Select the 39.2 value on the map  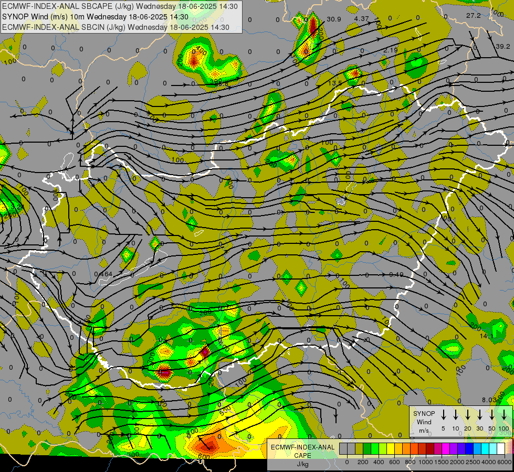[x=502, y=47]
